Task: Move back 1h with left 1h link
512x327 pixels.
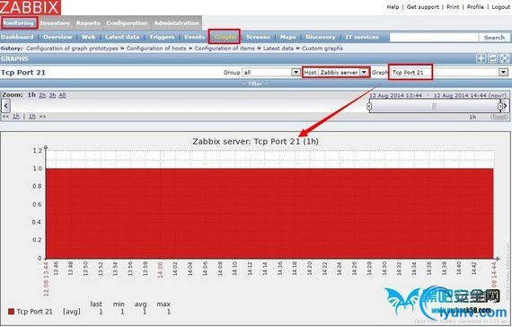Action: click(x=16, y=116)
